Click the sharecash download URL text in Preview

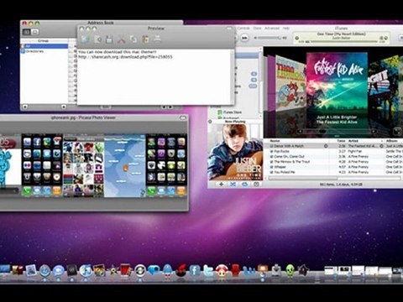[125, 57]
